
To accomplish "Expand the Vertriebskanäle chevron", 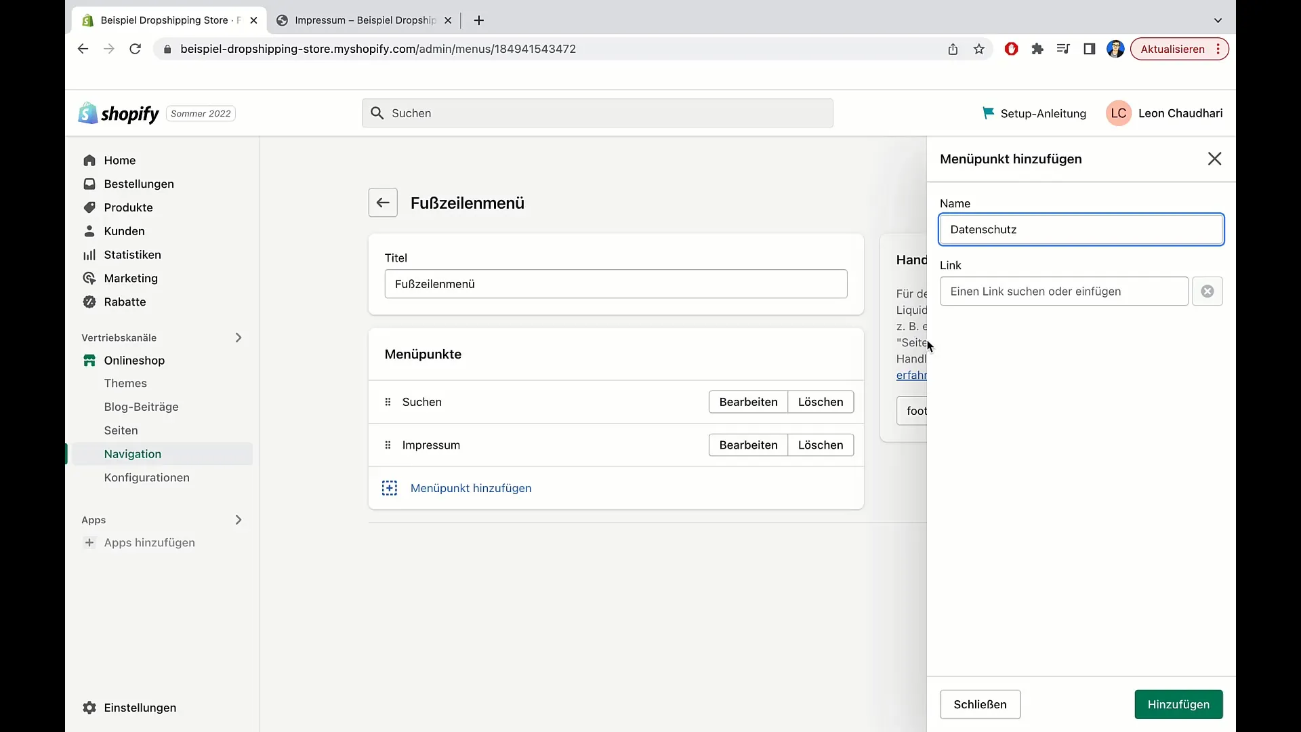I will (x=239, y=338).
